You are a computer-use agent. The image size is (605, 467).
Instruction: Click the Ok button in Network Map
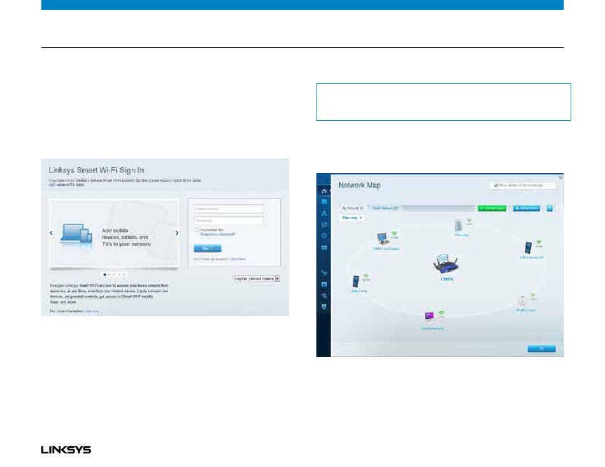pyautogui.click(x=541, y=349)
